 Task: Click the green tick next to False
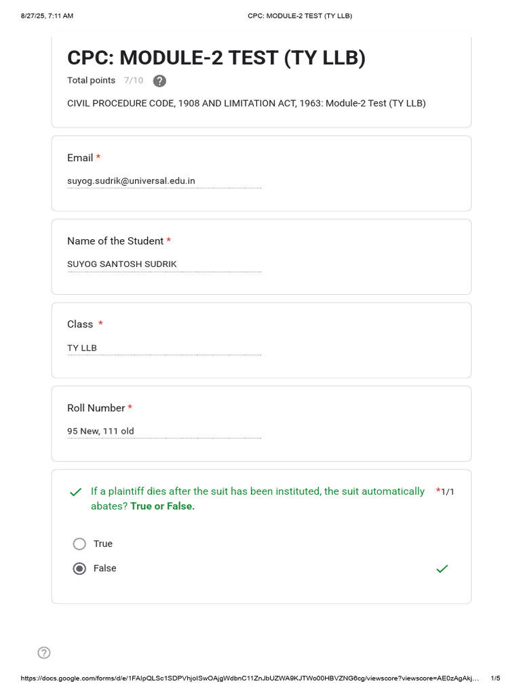[442, 569]
